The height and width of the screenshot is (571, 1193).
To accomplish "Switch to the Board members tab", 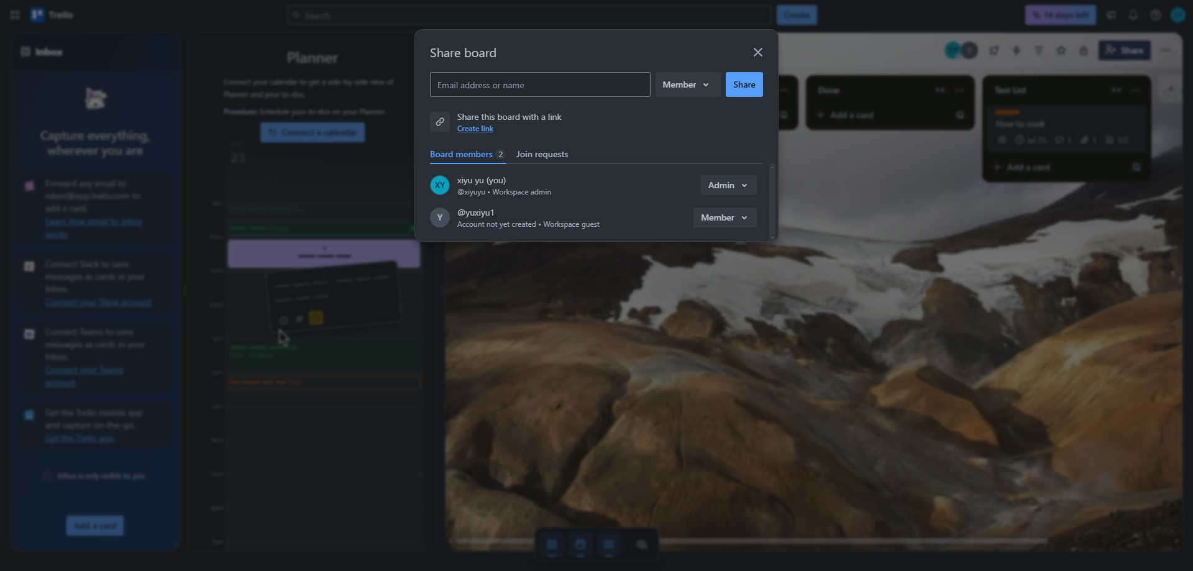I will click(x=467, y=154).
